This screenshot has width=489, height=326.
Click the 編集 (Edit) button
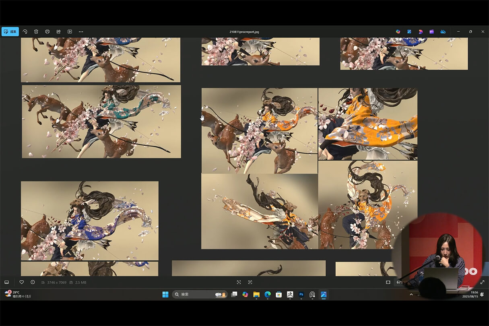point(10,31)
